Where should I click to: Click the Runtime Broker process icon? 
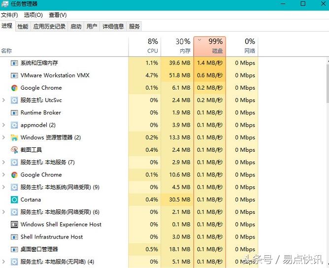click(x=14, y=113)
